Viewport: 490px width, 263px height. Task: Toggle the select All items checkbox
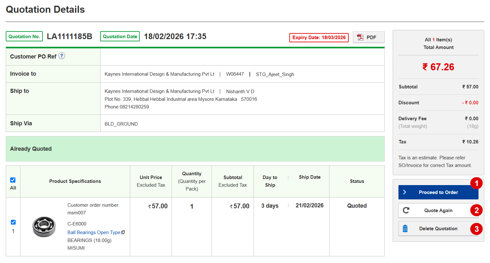coord(13,180)
